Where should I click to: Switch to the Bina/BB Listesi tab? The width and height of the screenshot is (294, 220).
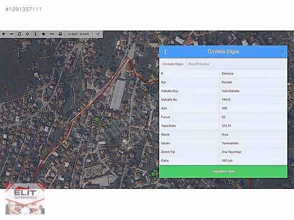pos(199,64)
